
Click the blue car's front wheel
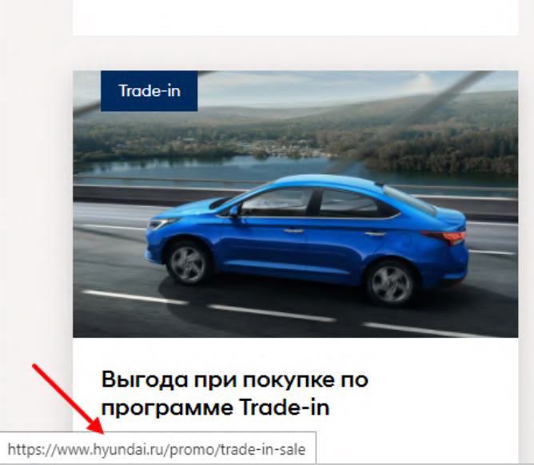coord(189,262)
